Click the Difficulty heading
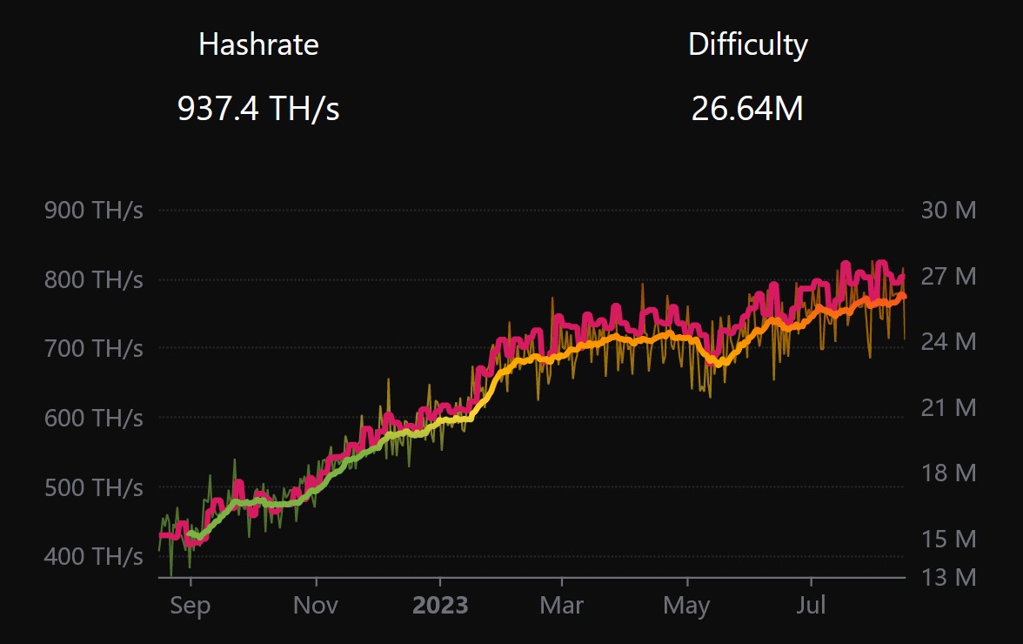The height and width of the screenshot is (644, 1023). (x=748, y=45)
